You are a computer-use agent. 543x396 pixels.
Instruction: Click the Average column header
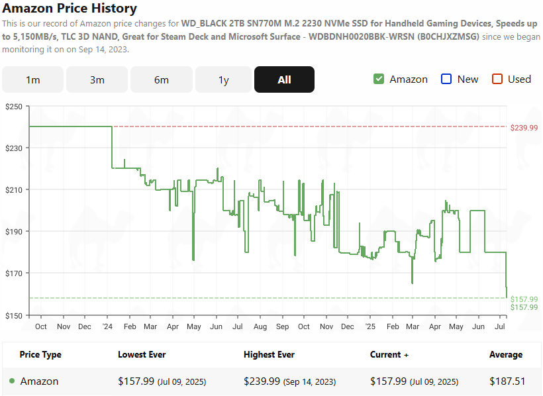[x=505, y=355]
